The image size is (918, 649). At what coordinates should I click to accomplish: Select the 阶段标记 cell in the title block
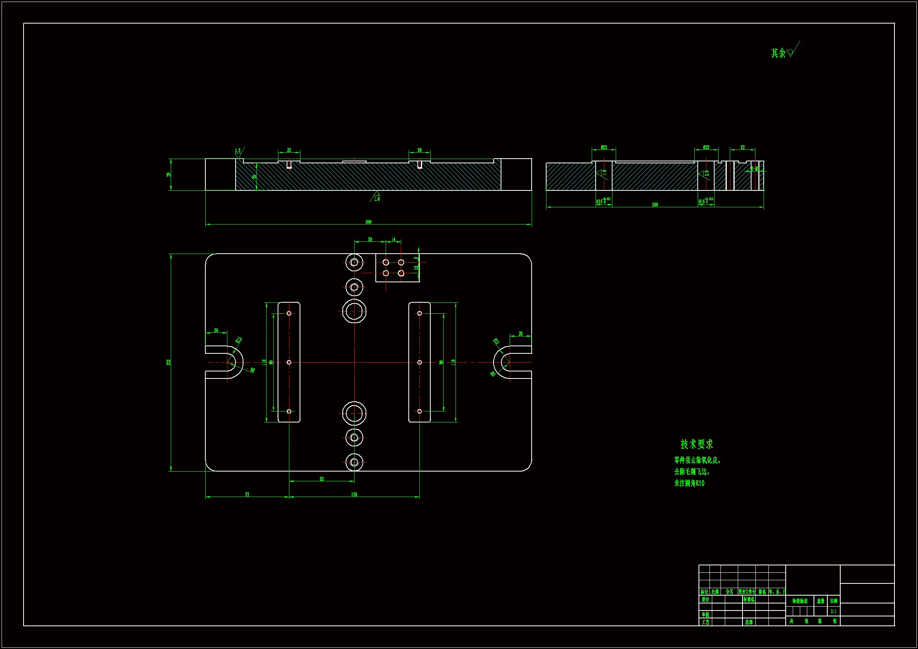click(x=800, y=601)
